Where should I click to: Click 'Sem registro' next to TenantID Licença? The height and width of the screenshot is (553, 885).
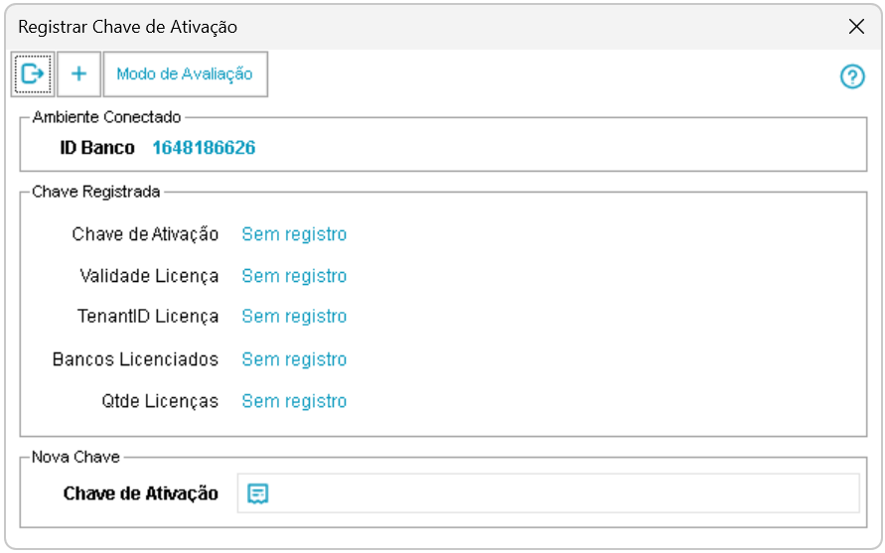pos(294,317)
